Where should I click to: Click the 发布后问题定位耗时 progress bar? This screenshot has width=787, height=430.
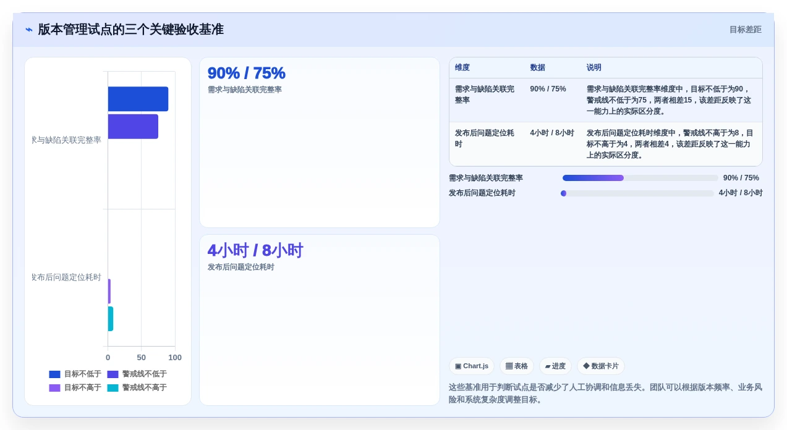tap(637, 193)
